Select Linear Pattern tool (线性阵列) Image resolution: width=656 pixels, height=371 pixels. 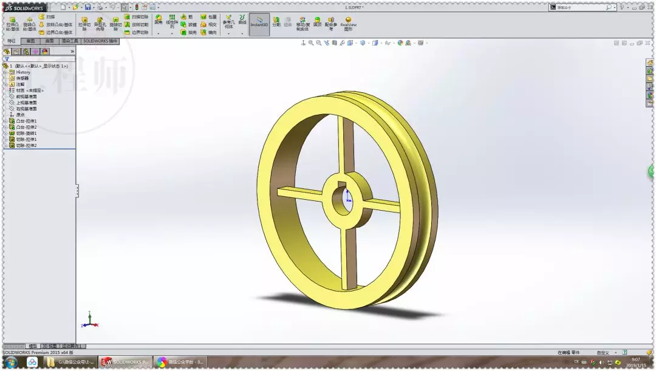pyautogui.click(x=172, y=22)
